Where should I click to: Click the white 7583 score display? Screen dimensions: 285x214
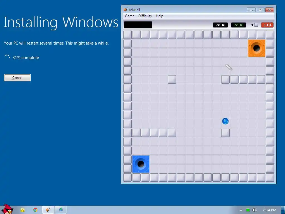point(220,25)
